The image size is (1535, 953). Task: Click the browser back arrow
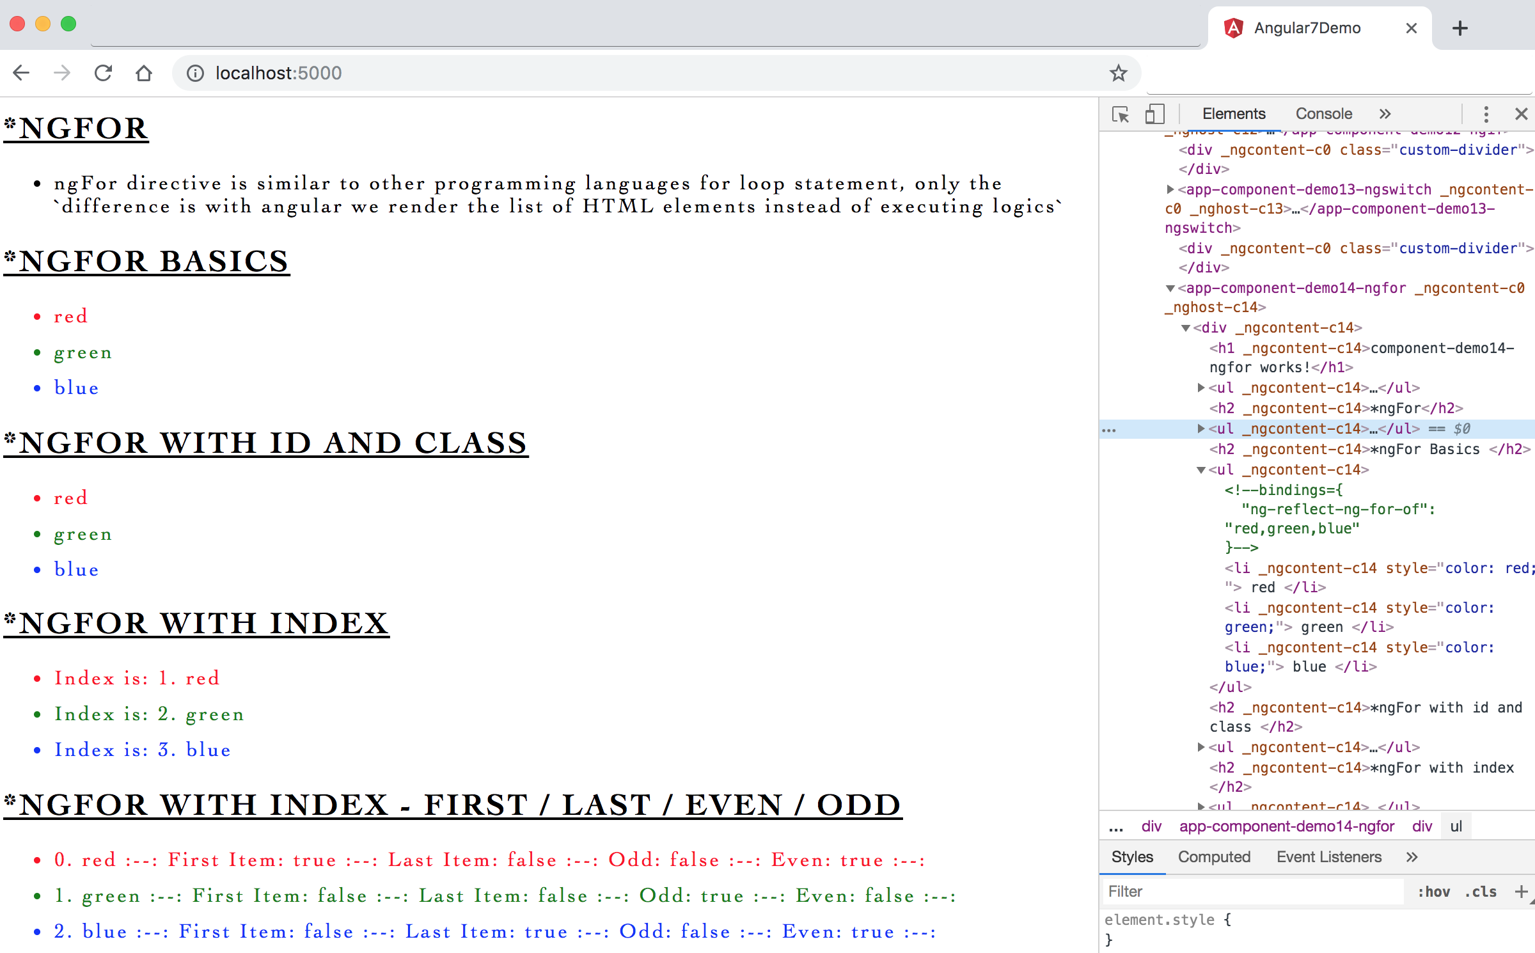(x=21, y=74)
